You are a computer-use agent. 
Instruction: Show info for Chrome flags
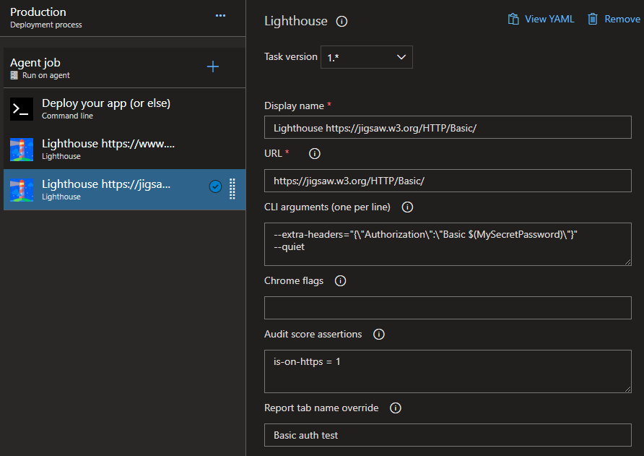click(x=341, y=281)
